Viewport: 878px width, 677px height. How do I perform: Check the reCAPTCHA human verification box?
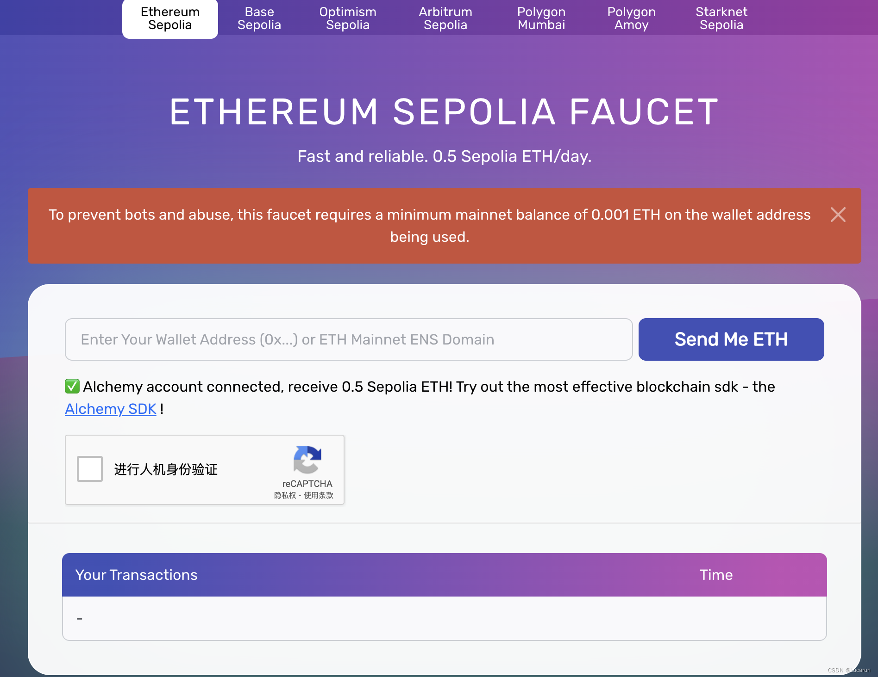point(90,469)
